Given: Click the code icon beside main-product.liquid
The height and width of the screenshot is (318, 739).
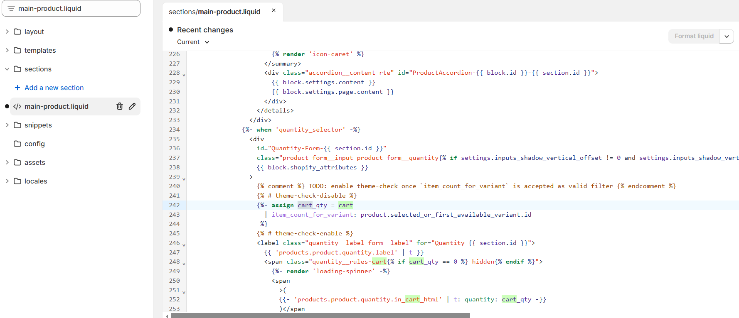Looking at the screenshot, I should click(x=17, y=106).
